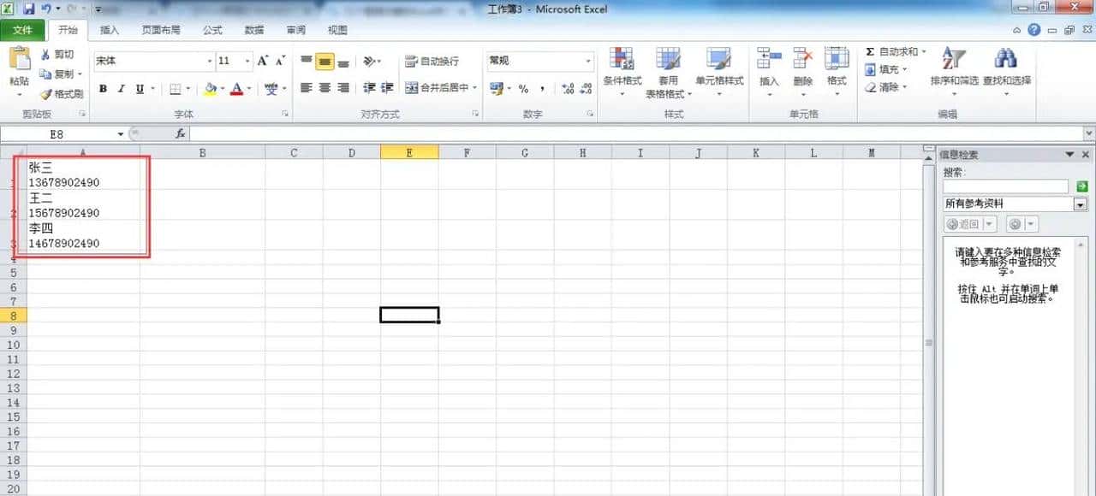Viewport: 1096px width, 496px height.
Task: Center text horizontally in the cell
Action: tap(325, 88)
